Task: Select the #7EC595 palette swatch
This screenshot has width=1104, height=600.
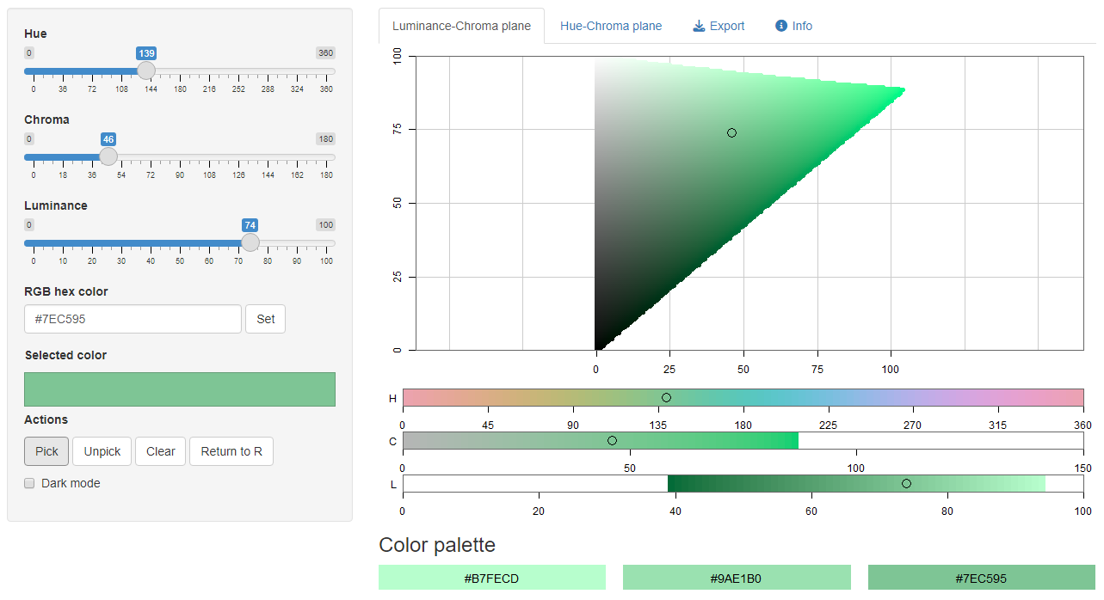Action: [982, 578]
